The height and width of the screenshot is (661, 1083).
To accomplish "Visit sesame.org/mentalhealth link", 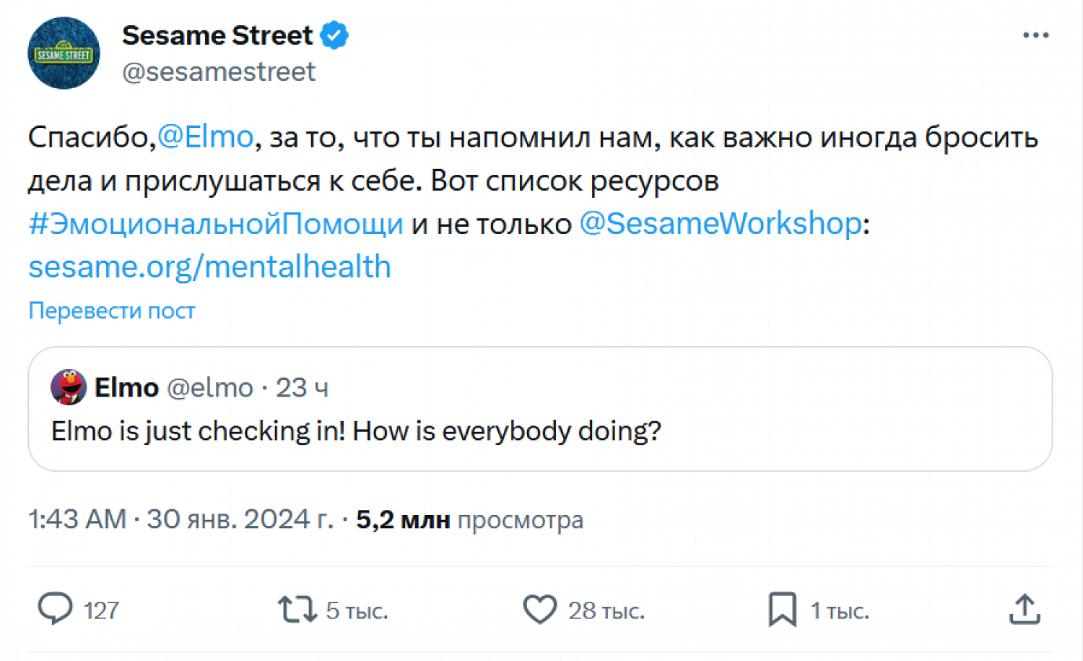I will (209, 267).
